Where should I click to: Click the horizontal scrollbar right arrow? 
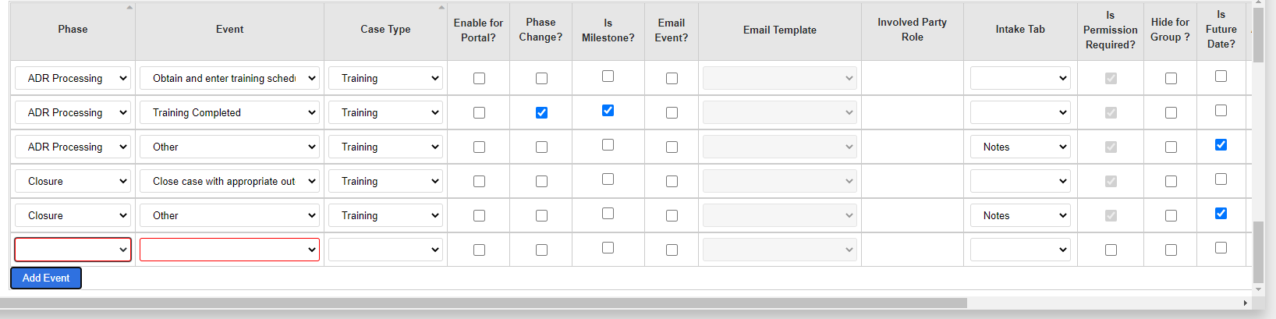tap(1245, 303)
